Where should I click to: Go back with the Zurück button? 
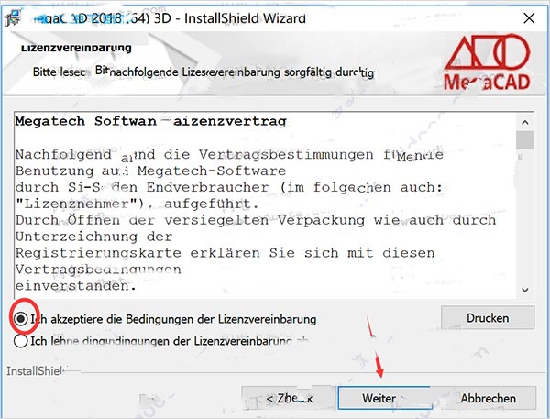click(x=289, y=398)
